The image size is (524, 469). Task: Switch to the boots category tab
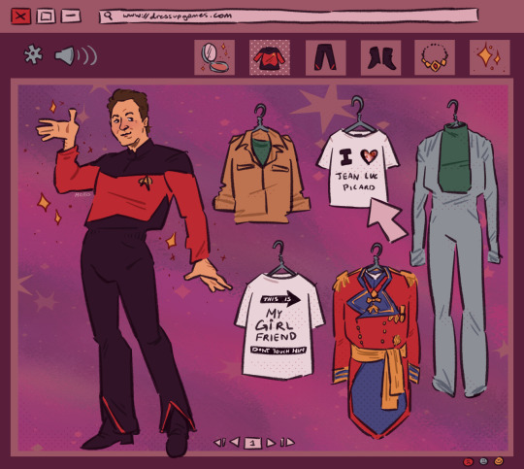pos(380,57)
